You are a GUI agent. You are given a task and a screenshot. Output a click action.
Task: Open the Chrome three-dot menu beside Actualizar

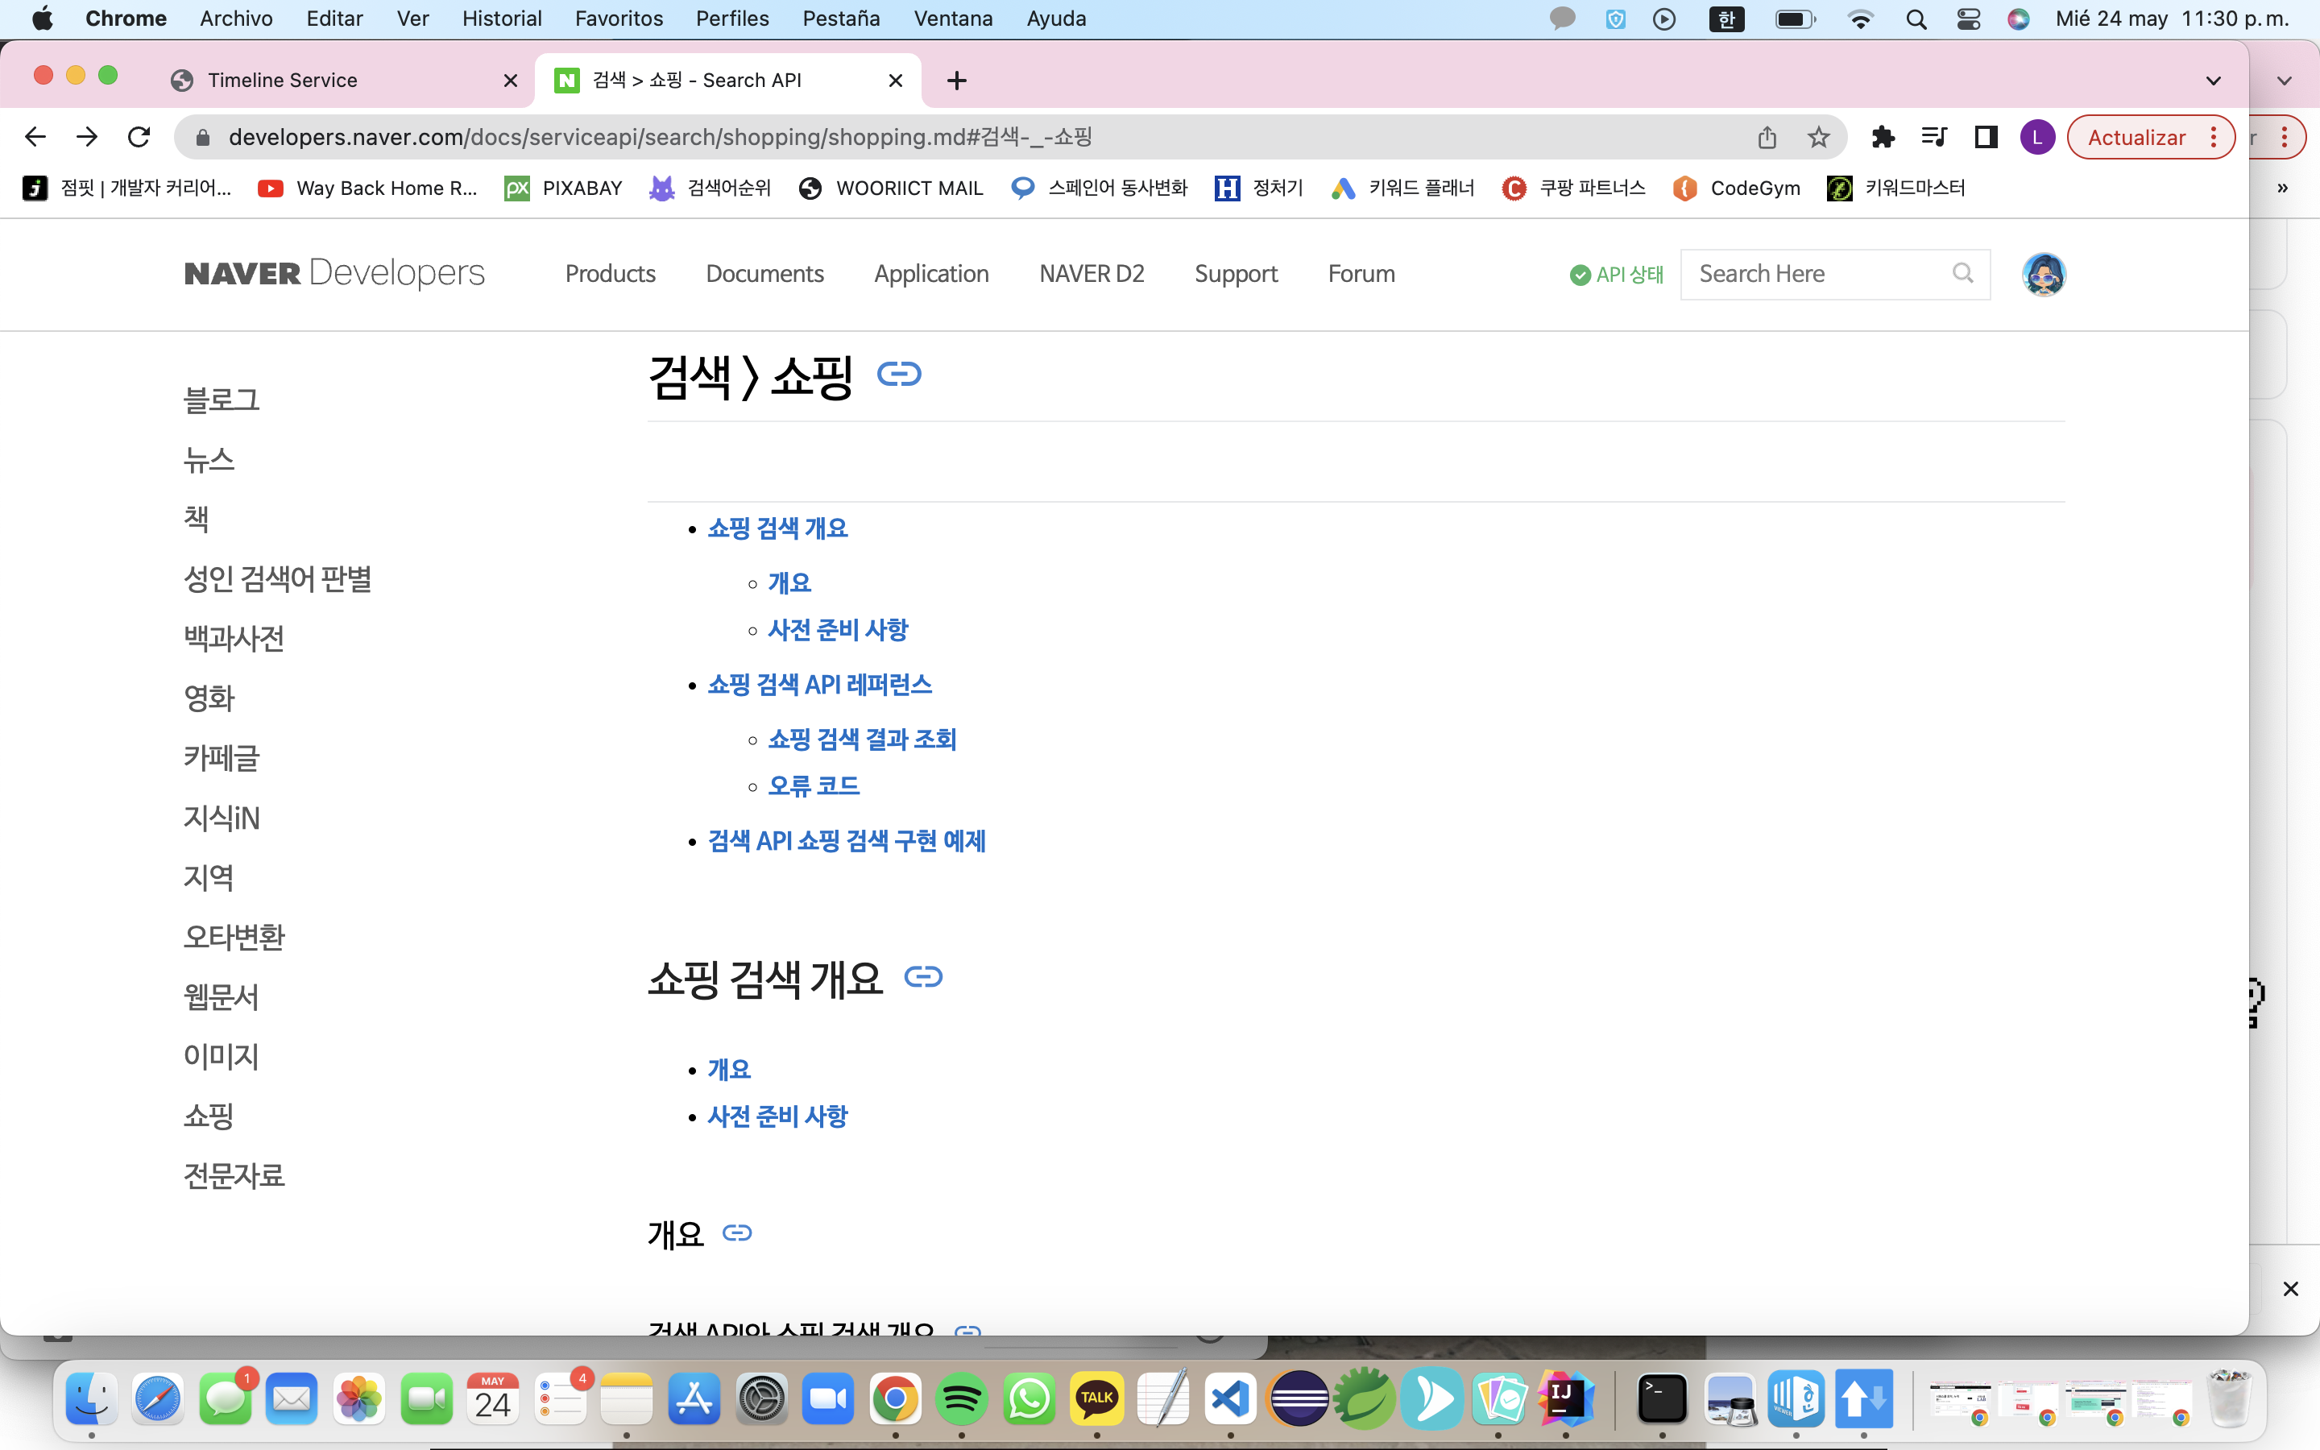(2214, 137)
